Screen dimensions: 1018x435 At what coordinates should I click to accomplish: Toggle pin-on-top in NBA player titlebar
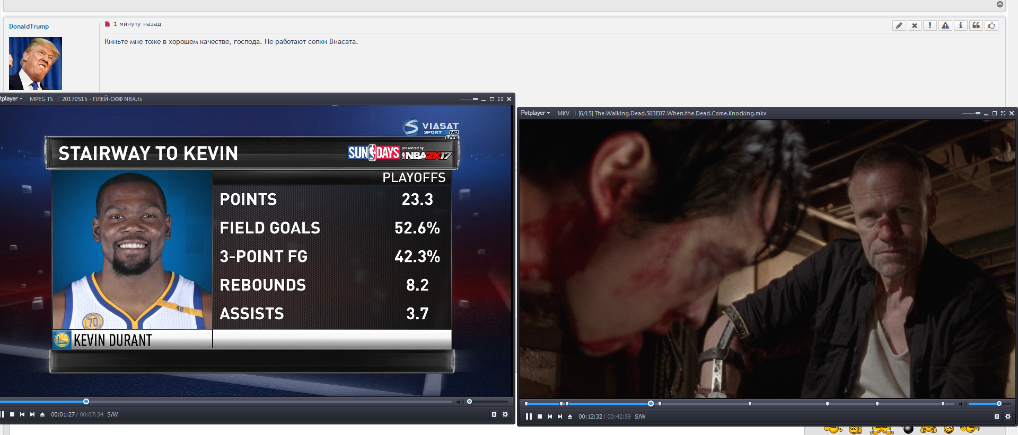pyautogui.click(x=475, y=99)
